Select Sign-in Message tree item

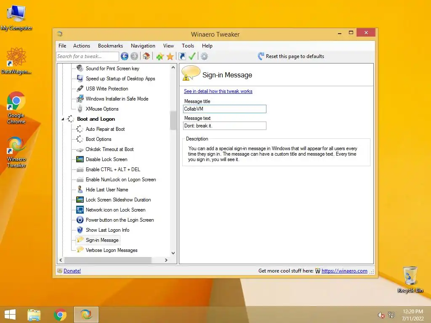102,240
